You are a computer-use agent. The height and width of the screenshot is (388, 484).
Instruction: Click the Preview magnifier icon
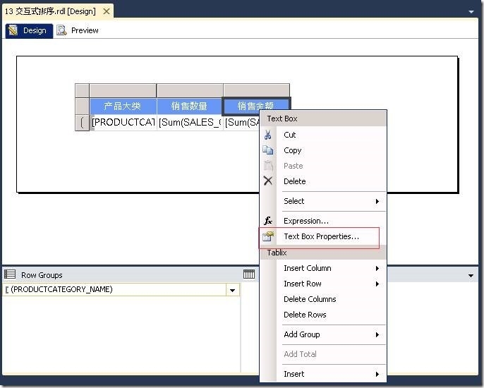pos(62,30)
